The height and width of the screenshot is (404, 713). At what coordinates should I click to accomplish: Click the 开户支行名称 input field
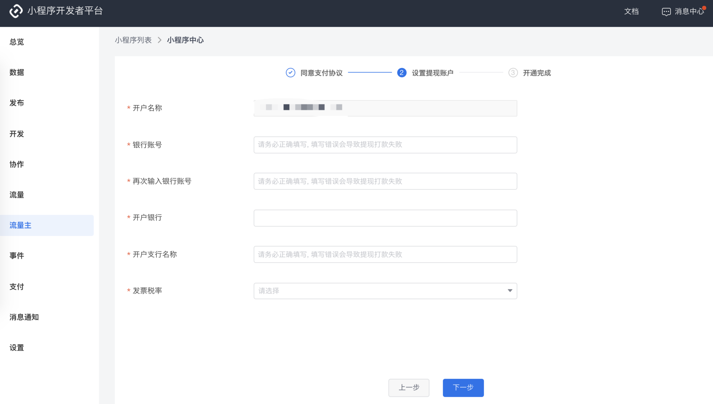coord(385,254)
